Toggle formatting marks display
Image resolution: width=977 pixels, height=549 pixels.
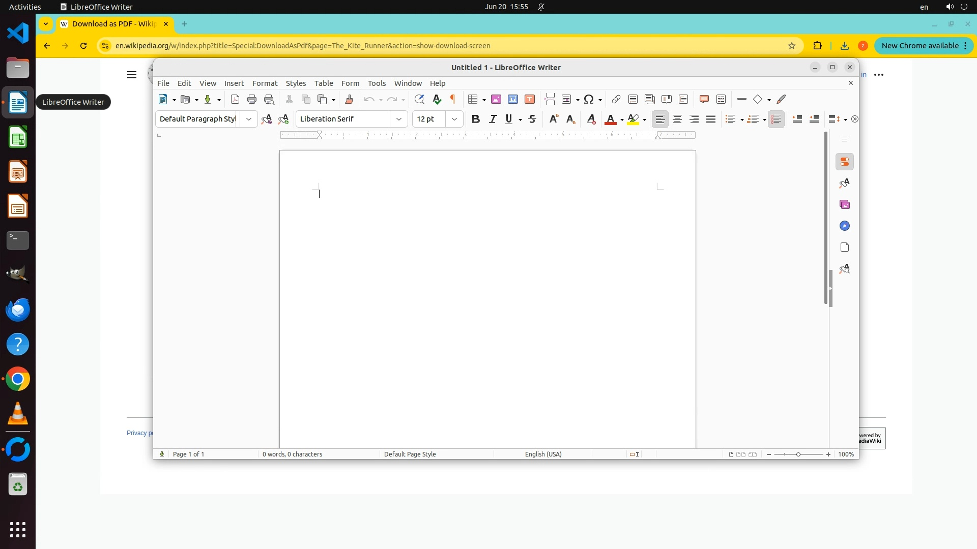tap(452, 99)
